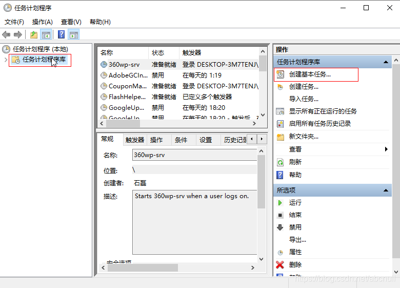Screen dimensions: 400x288
Task: Click the 属性 clock icon
Action: [280, 253]
